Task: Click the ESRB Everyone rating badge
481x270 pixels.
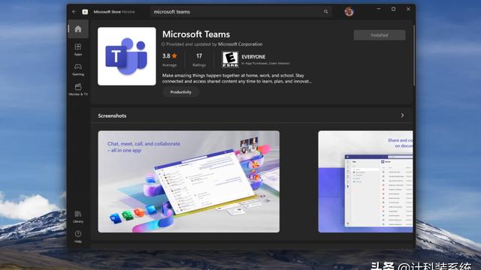Action: (230, 59)
